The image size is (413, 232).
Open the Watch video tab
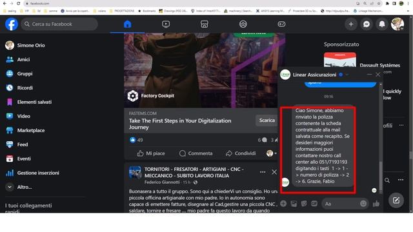[166, 24]
